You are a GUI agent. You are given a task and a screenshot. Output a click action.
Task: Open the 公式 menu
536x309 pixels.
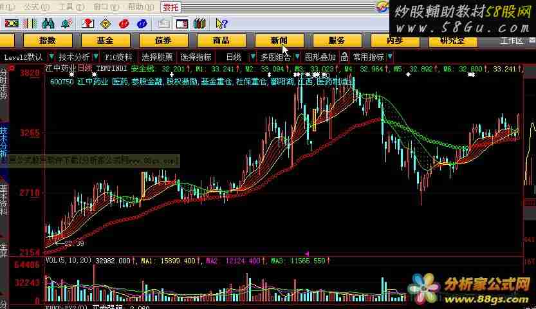37,6
